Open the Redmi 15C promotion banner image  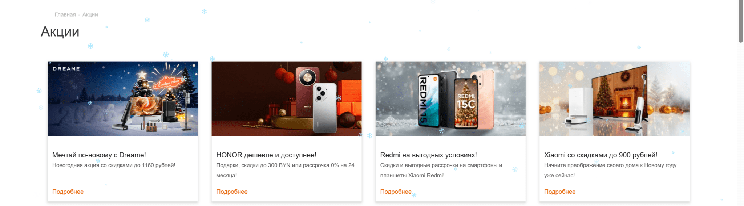(450, 98)
